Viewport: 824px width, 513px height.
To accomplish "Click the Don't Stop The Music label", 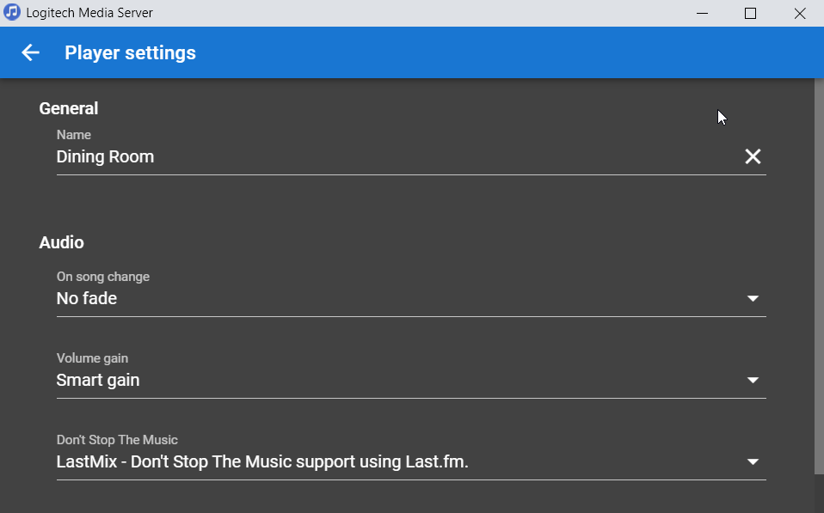I will [x=117, y=440].
